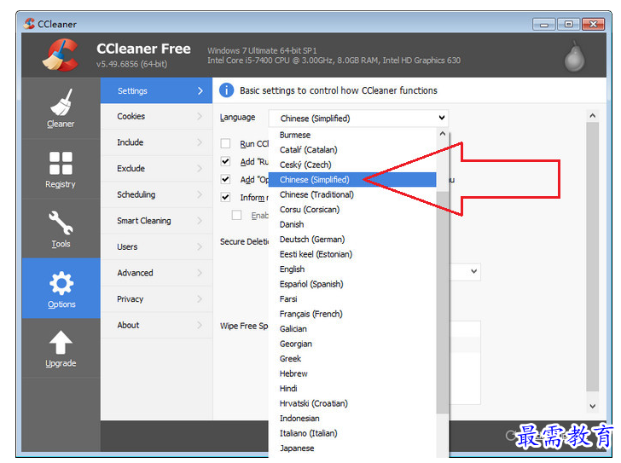The image size is (621, 463).
Task: Choose Farsi language
Action: point(352,298)
